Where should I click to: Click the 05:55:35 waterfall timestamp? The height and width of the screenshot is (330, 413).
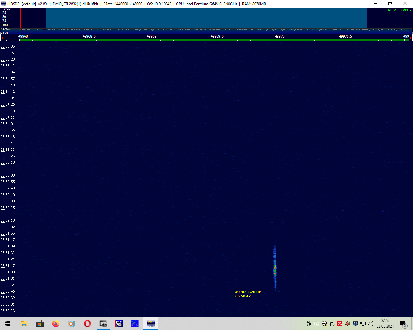click(7, 46)
